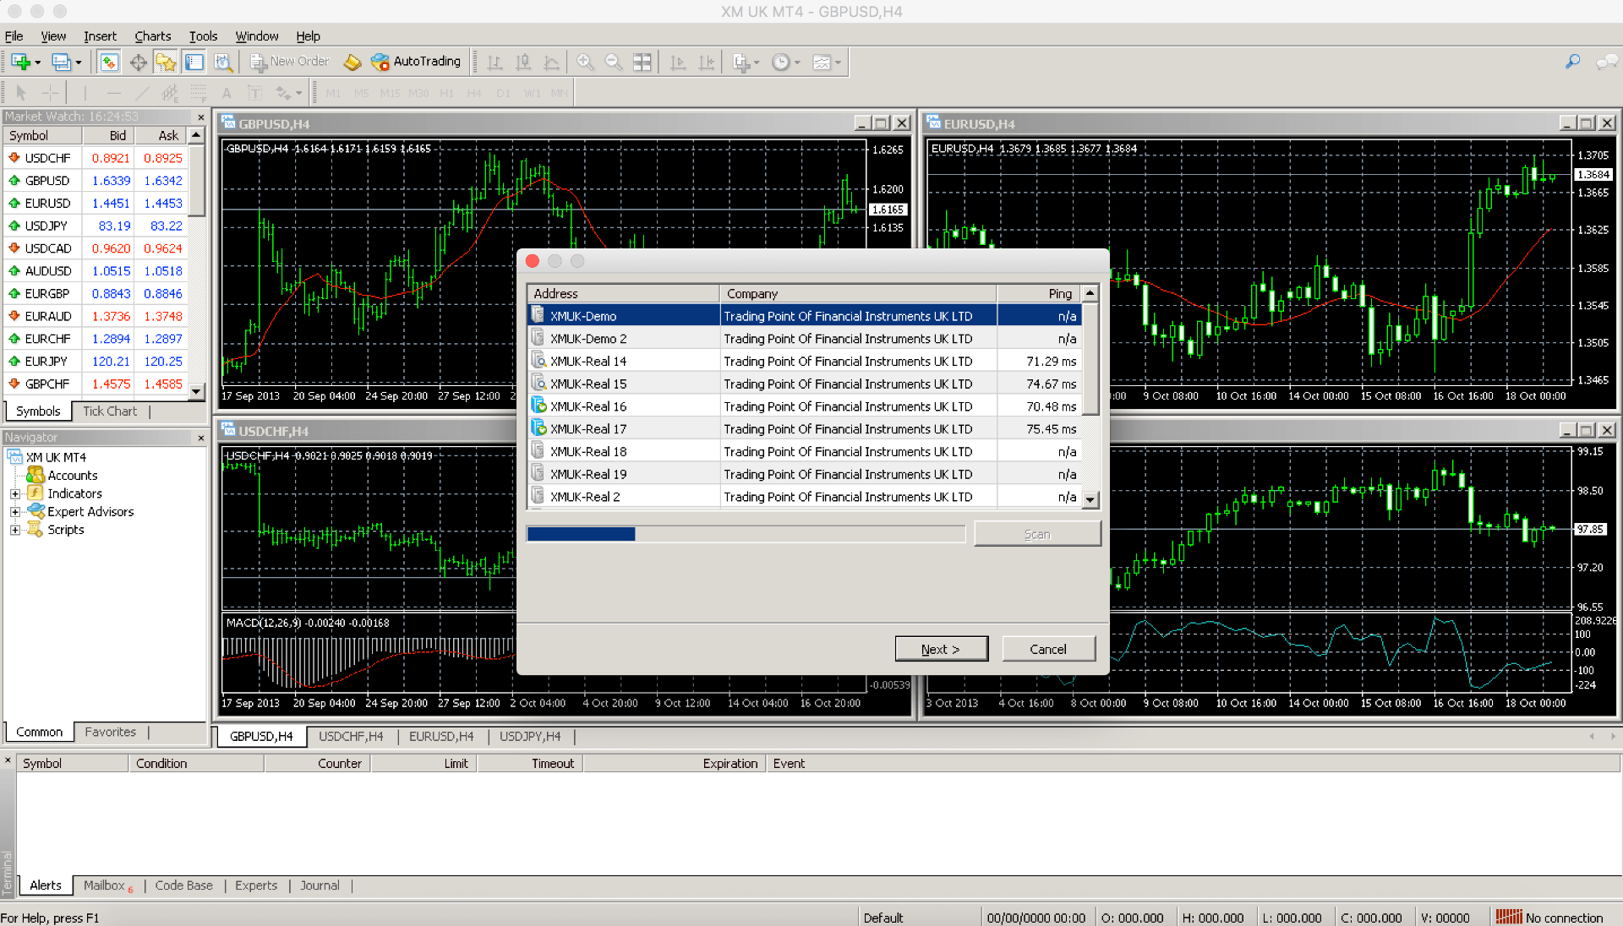This screenshot has height=926, width=1623.
Task: Toggle the Navigator star-folder icon
Action: 166,62
